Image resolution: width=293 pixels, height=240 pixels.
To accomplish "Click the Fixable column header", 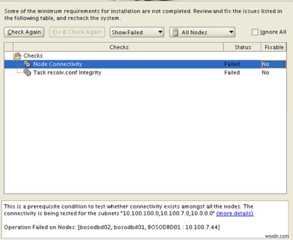I will pyautogui.click(x=274, y=47).
